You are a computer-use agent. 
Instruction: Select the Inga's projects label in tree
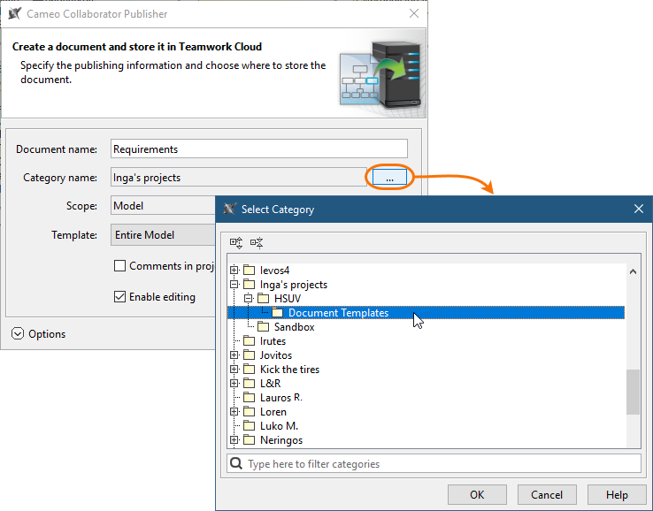pos(294,285)
